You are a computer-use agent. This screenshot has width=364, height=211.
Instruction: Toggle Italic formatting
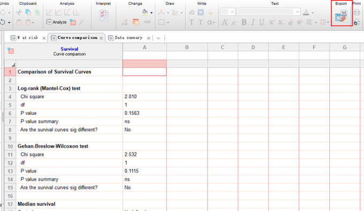click(253, 22)
